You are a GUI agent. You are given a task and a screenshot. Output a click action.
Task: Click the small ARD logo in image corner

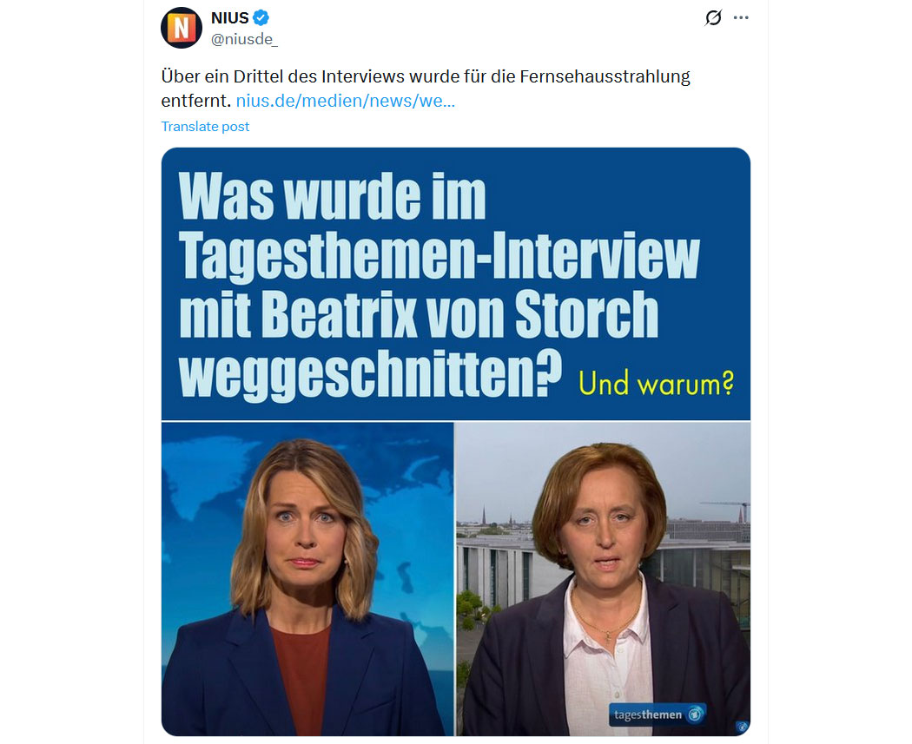tap(742, 726)
